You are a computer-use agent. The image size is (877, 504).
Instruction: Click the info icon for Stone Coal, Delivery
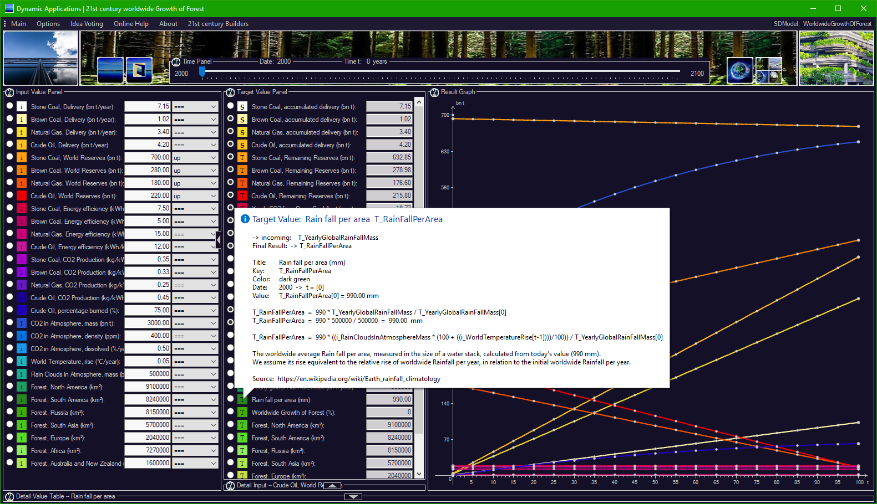click(21, 106)
